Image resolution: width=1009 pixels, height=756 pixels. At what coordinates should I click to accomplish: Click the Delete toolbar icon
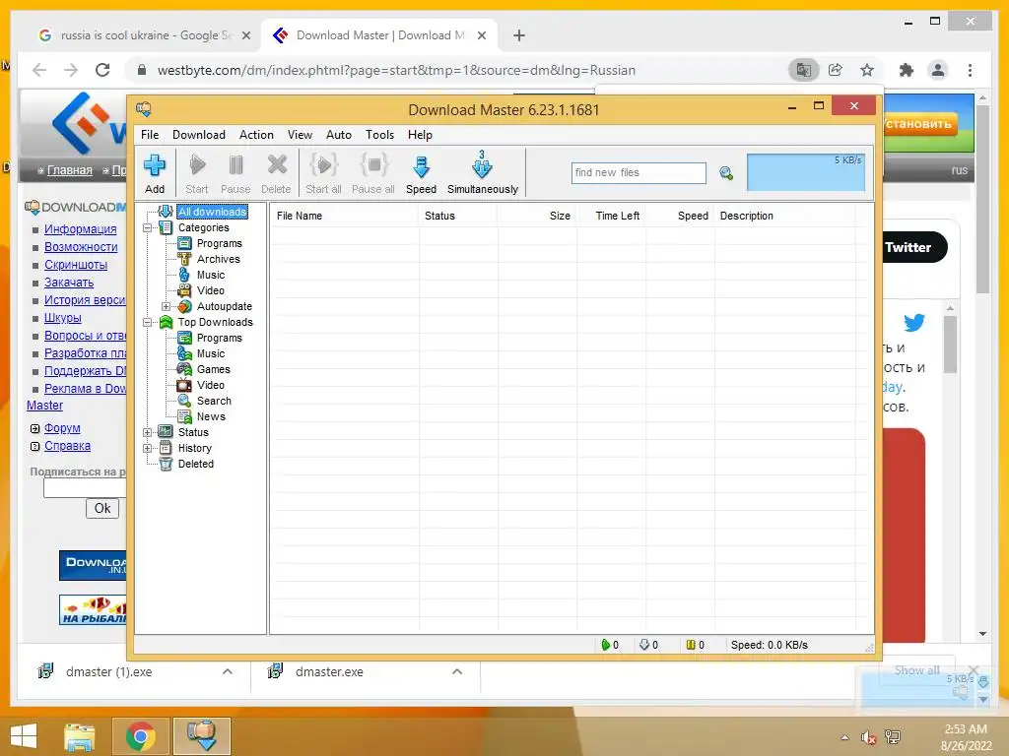click(x=276, y=172)
